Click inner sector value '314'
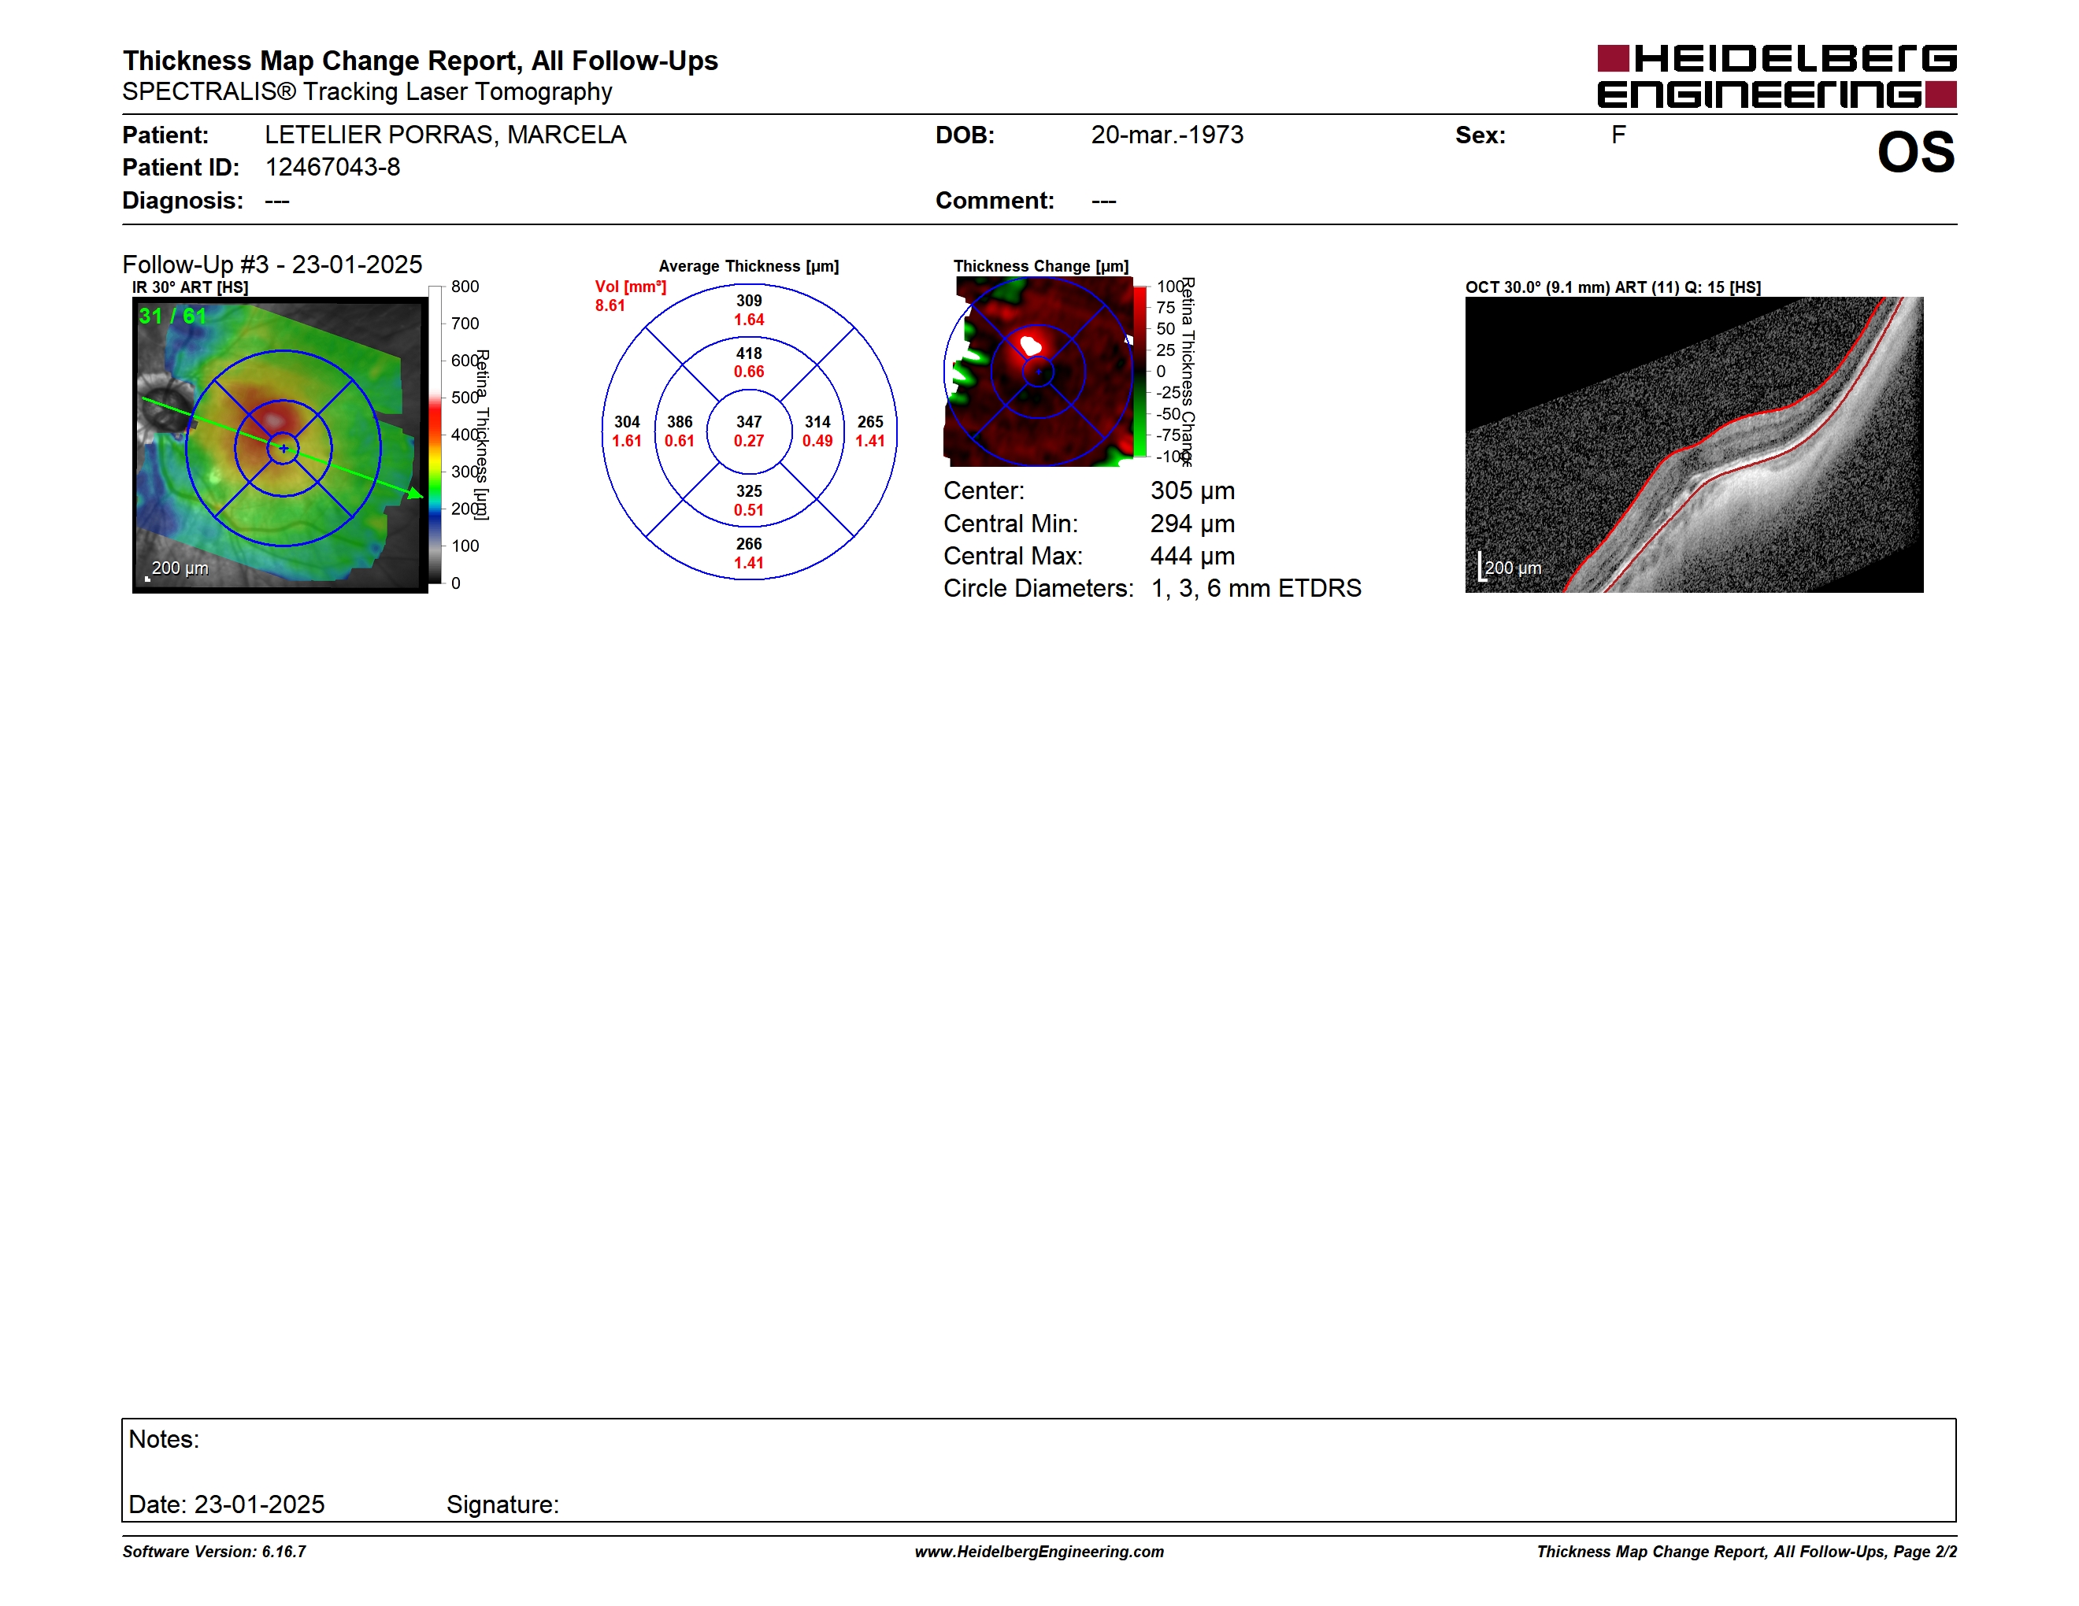This screenshot has width=2079, height=1606. (x=817, y=421)
